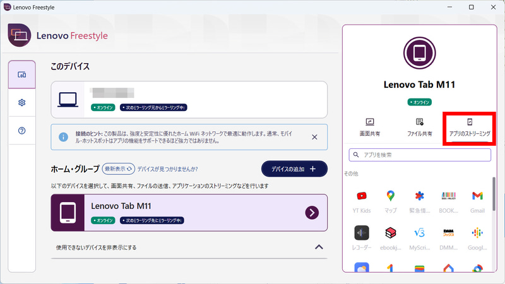The height and width of the screenshot is (284, 505).
Task: Launch the Gmail app
Action: (x=477, y=201)
